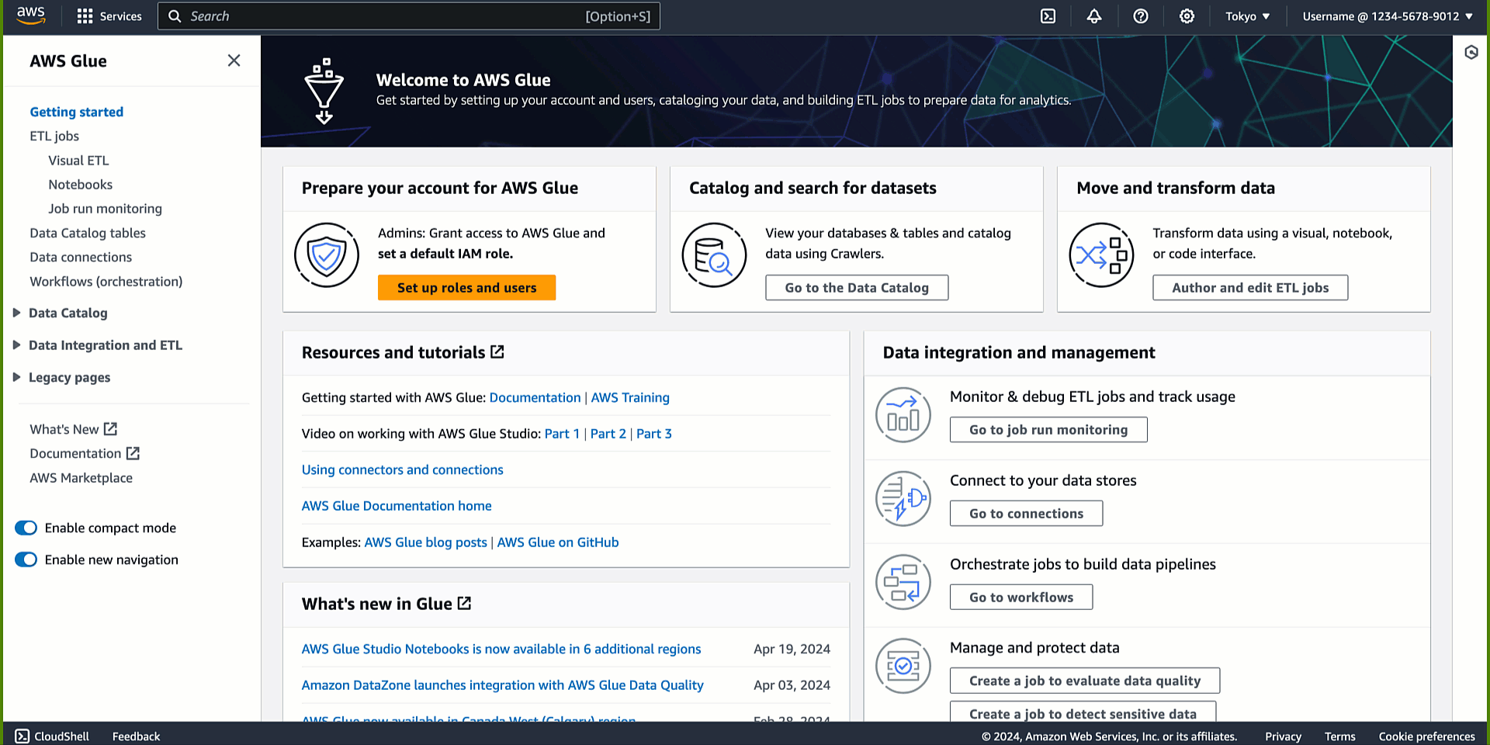Viewport: 1490px width, 745px height.
Task: Go to Visual ETL
Action: [x=78, y=161]
